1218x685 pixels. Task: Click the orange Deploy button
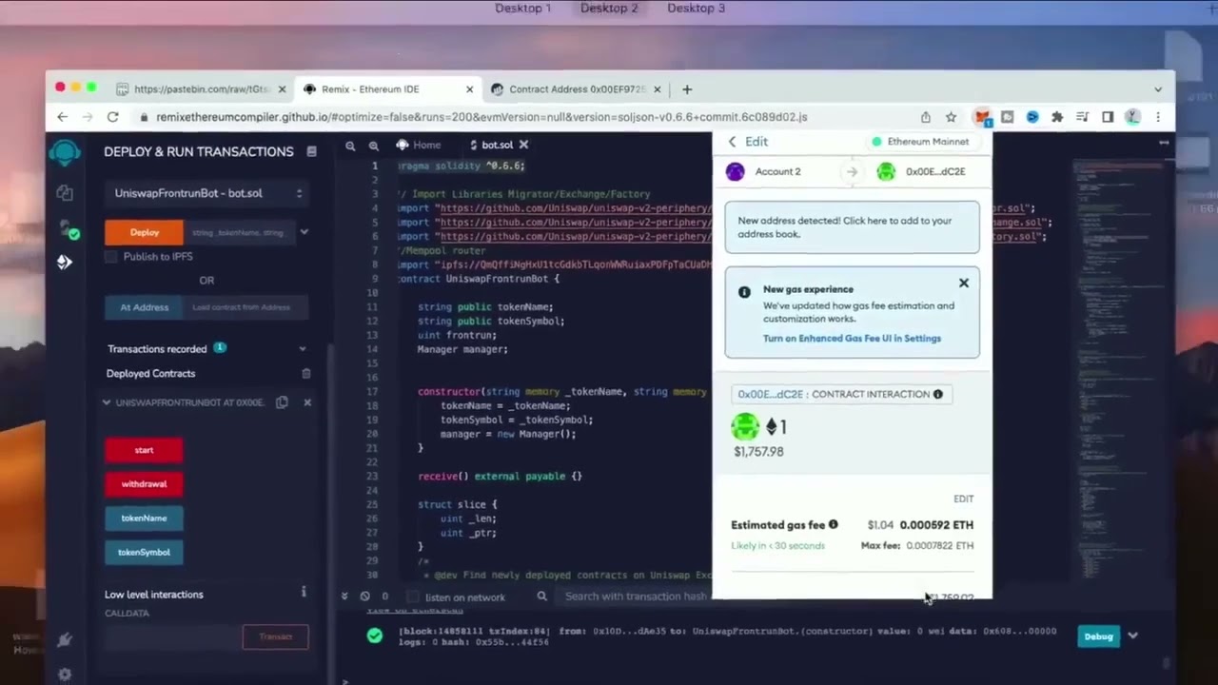(145, 232)
